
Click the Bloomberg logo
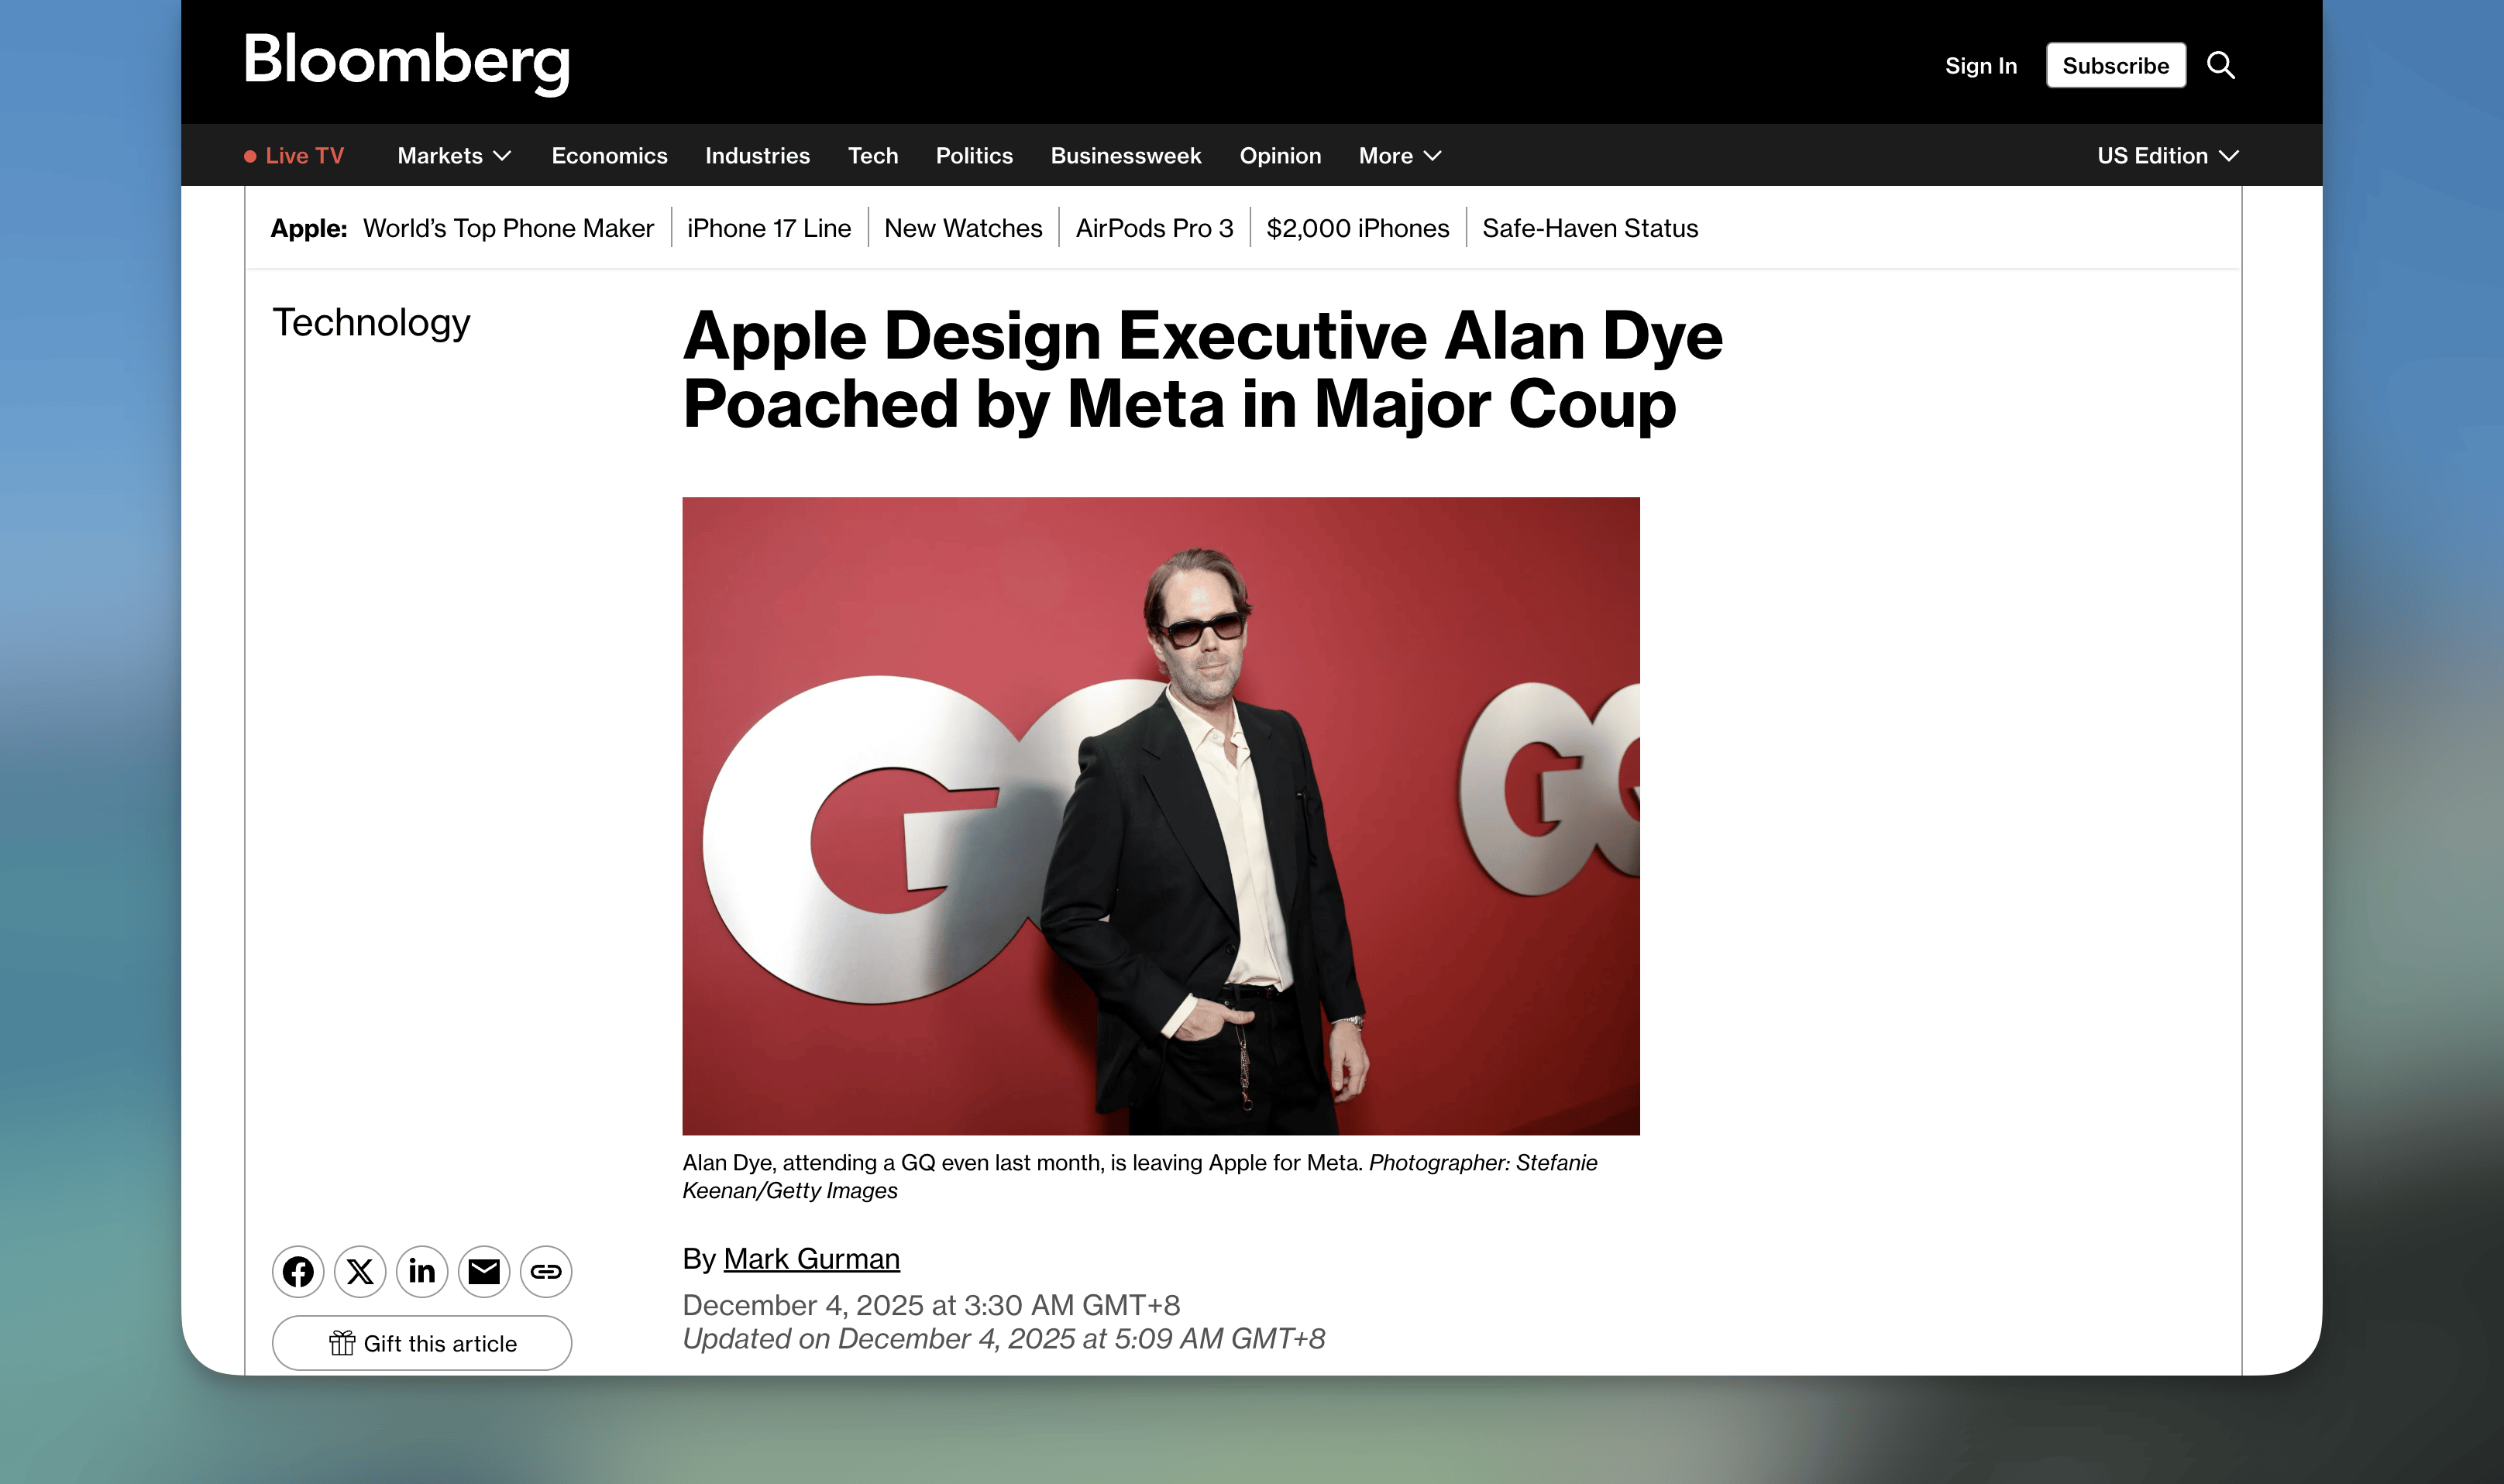[406, 62]
